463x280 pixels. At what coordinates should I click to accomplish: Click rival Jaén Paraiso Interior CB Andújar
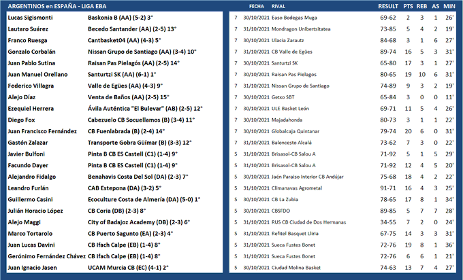307,177
